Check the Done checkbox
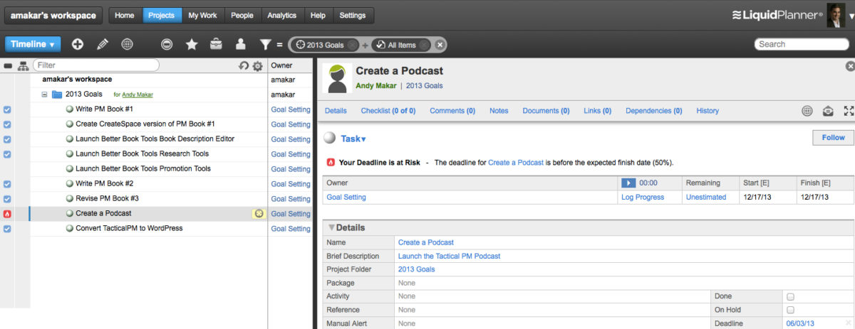This screenshot has height=329, width=855. pos(791,296)
